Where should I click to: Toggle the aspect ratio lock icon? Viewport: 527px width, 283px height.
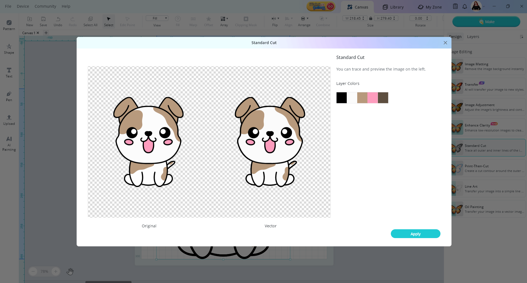371,18
